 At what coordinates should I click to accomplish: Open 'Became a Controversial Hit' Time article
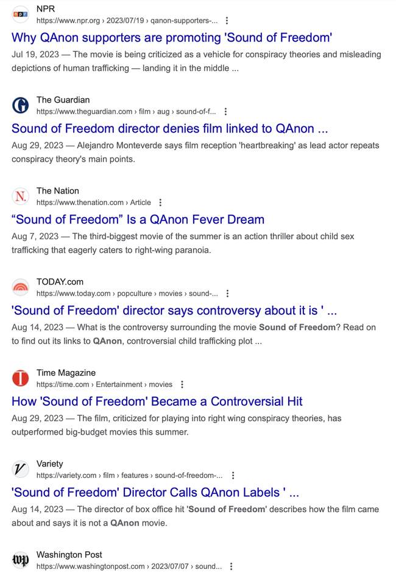[x=157, y=401]
